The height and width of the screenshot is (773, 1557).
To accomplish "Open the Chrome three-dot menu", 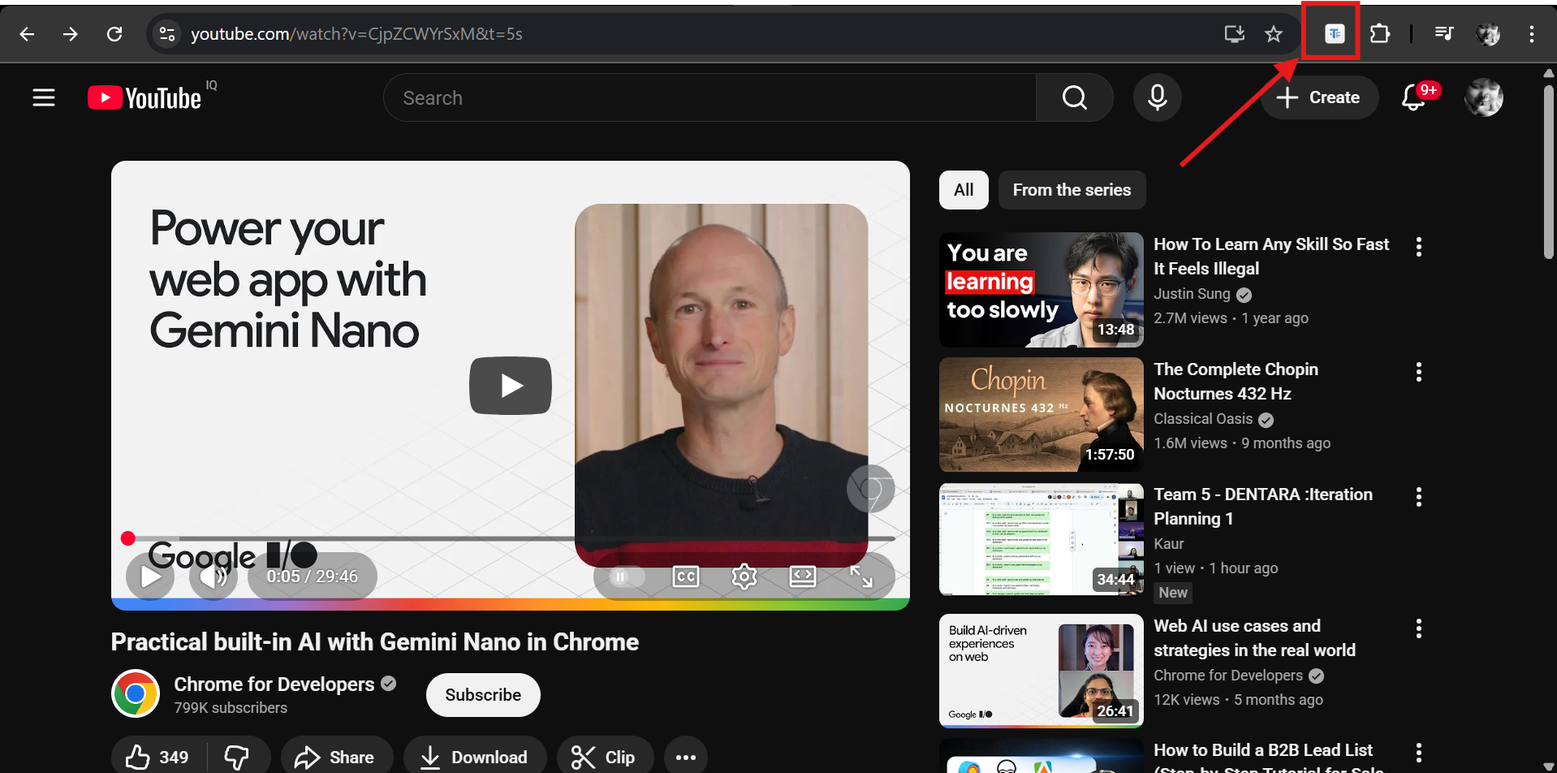I will [x=1532, y=33].
